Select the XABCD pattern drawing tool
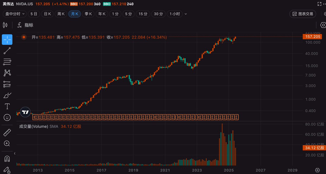 (x=7, y=73)
